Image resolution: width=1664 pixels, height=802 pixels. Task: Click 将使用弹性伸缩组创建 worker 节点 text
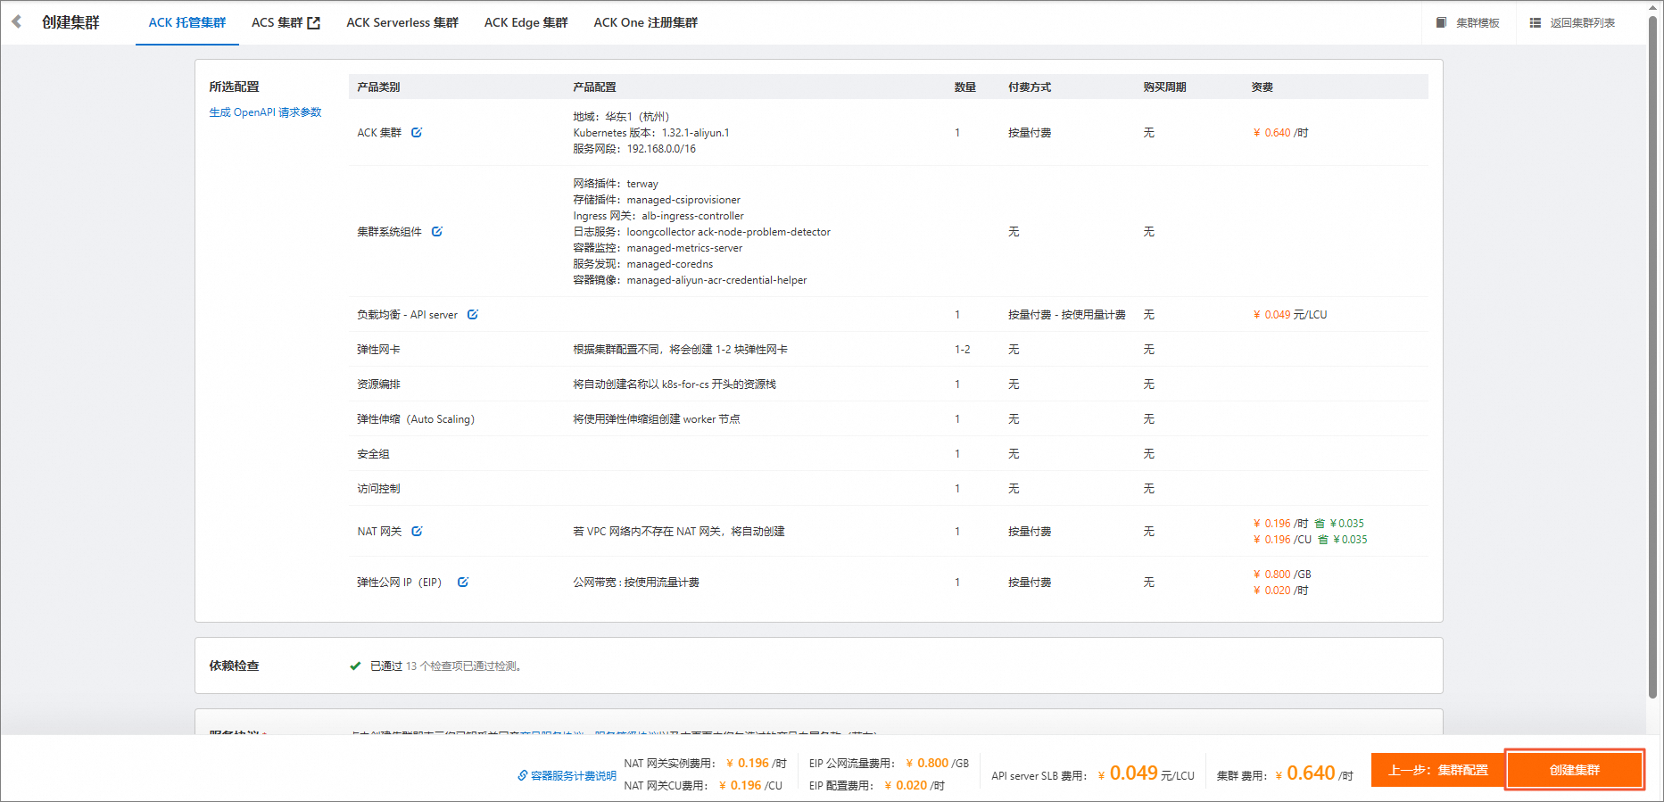657,419
